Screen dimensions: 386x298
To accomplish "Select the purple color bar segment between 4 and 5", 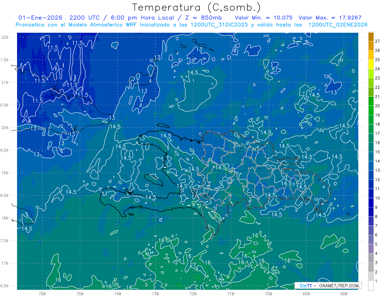I will click(371, 249).
